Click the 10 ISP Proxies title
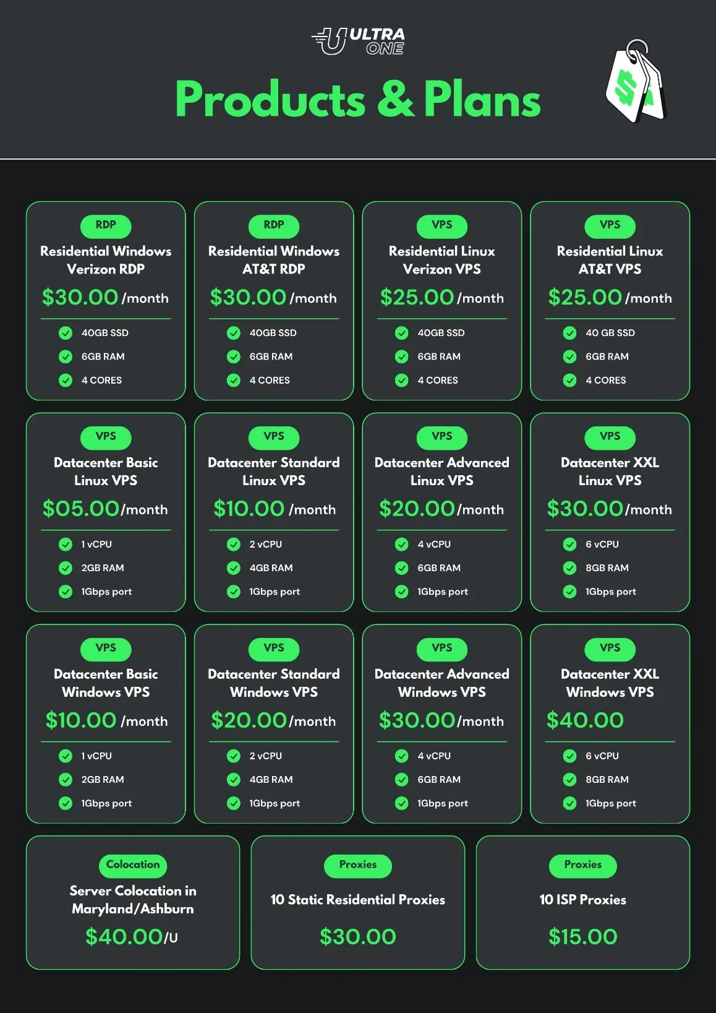This screenshot has width=716, height=1013. (582, 900)
